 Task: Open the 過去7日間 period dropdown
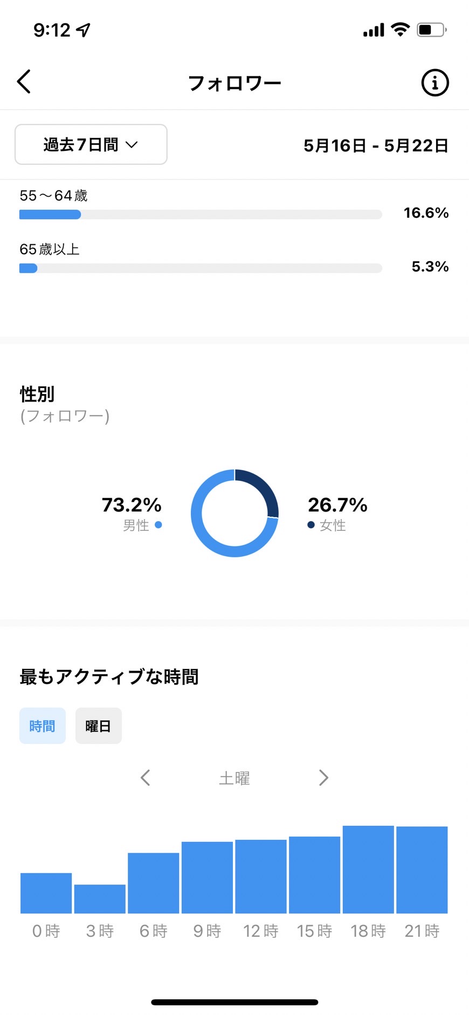[91, 144]
